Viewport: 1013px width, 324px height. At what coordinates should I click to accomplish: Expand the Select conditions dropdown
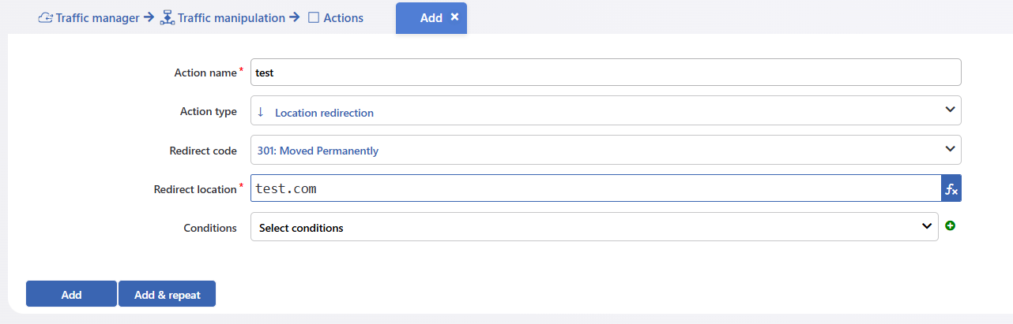point(594,227)
